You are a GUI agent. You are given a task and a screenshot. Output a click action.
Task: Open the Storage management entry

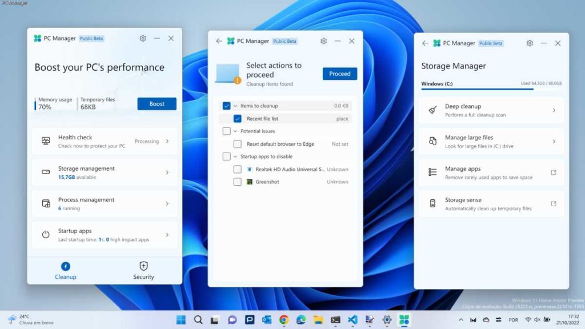105,172
